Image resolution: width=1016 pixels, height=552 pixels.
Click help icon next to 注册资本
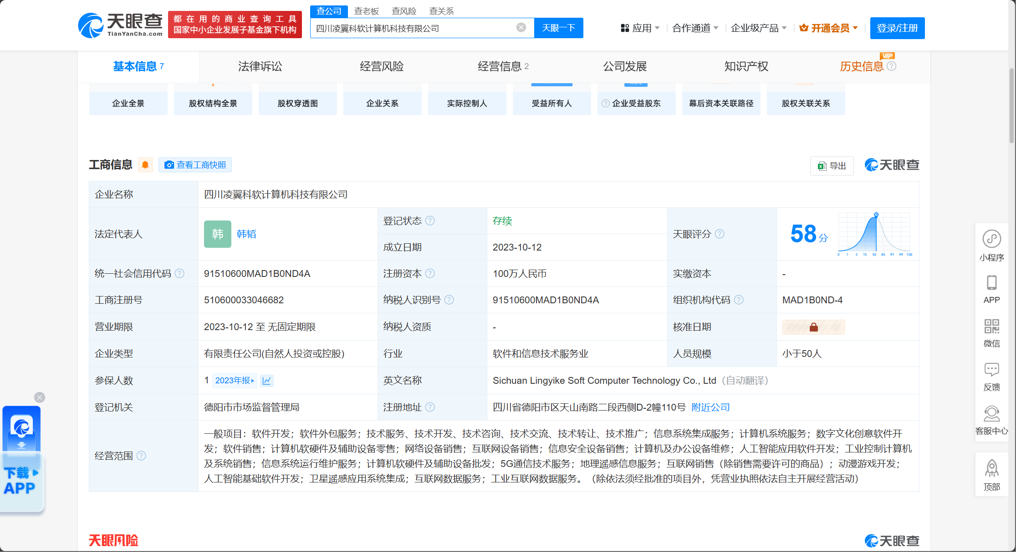(430, 273)
